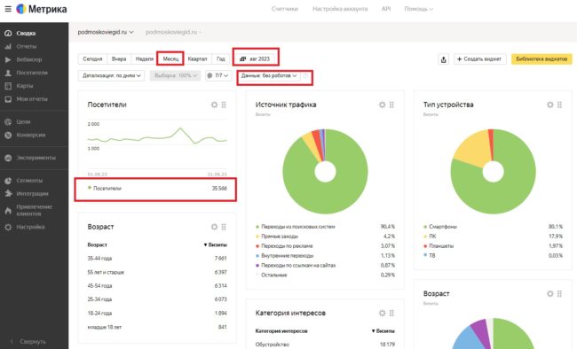This screenshot has height=349, width=577.
Task: Open Библиотека виджетов
Action: coord(541,59)
